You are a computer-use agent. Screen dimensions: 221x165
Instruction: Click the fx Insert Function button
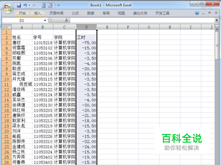[67, 20]
